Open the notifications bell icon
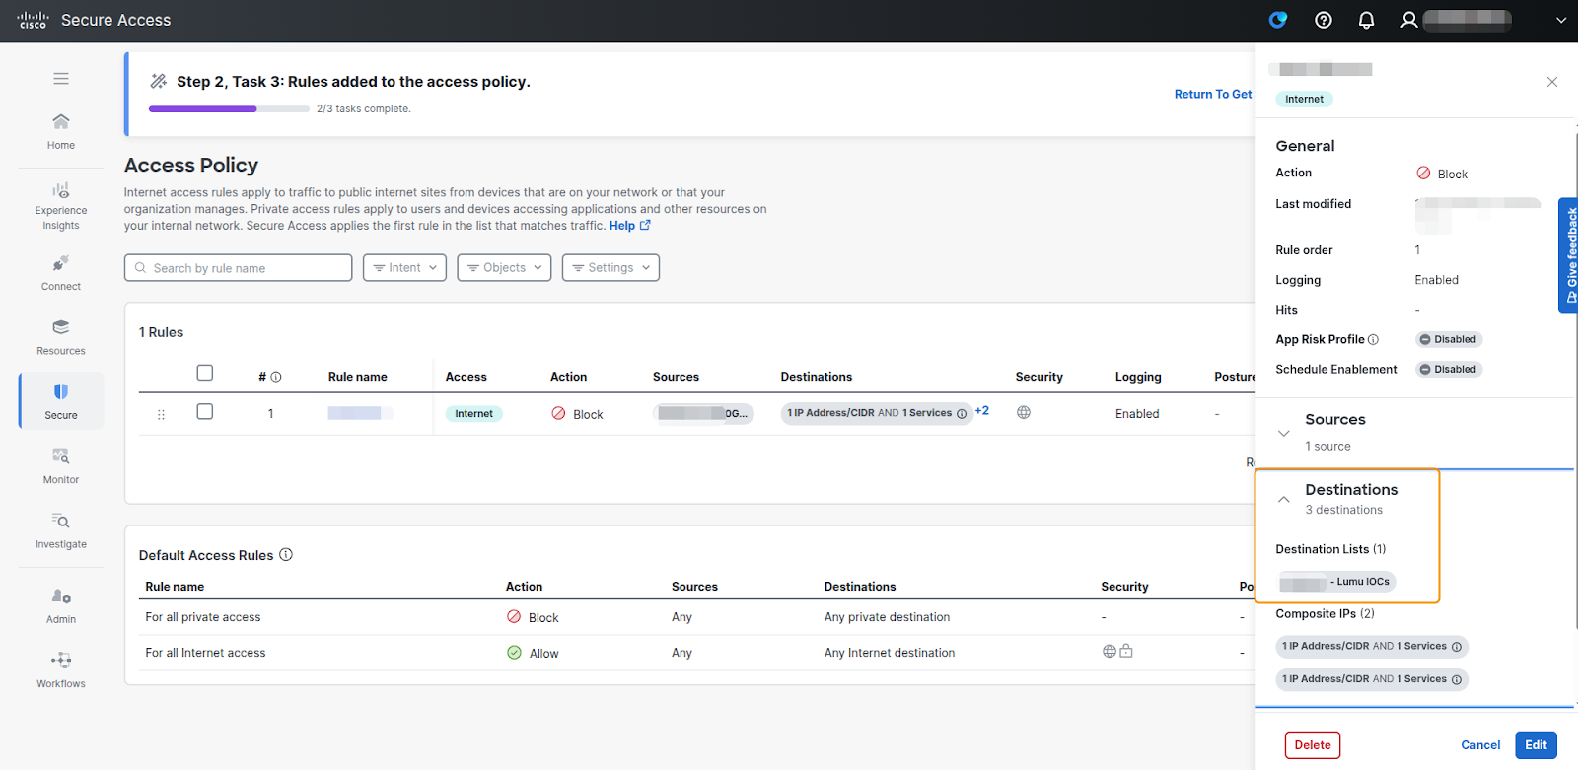Viewport: 1578px width, 770px height. (1366, 20)
